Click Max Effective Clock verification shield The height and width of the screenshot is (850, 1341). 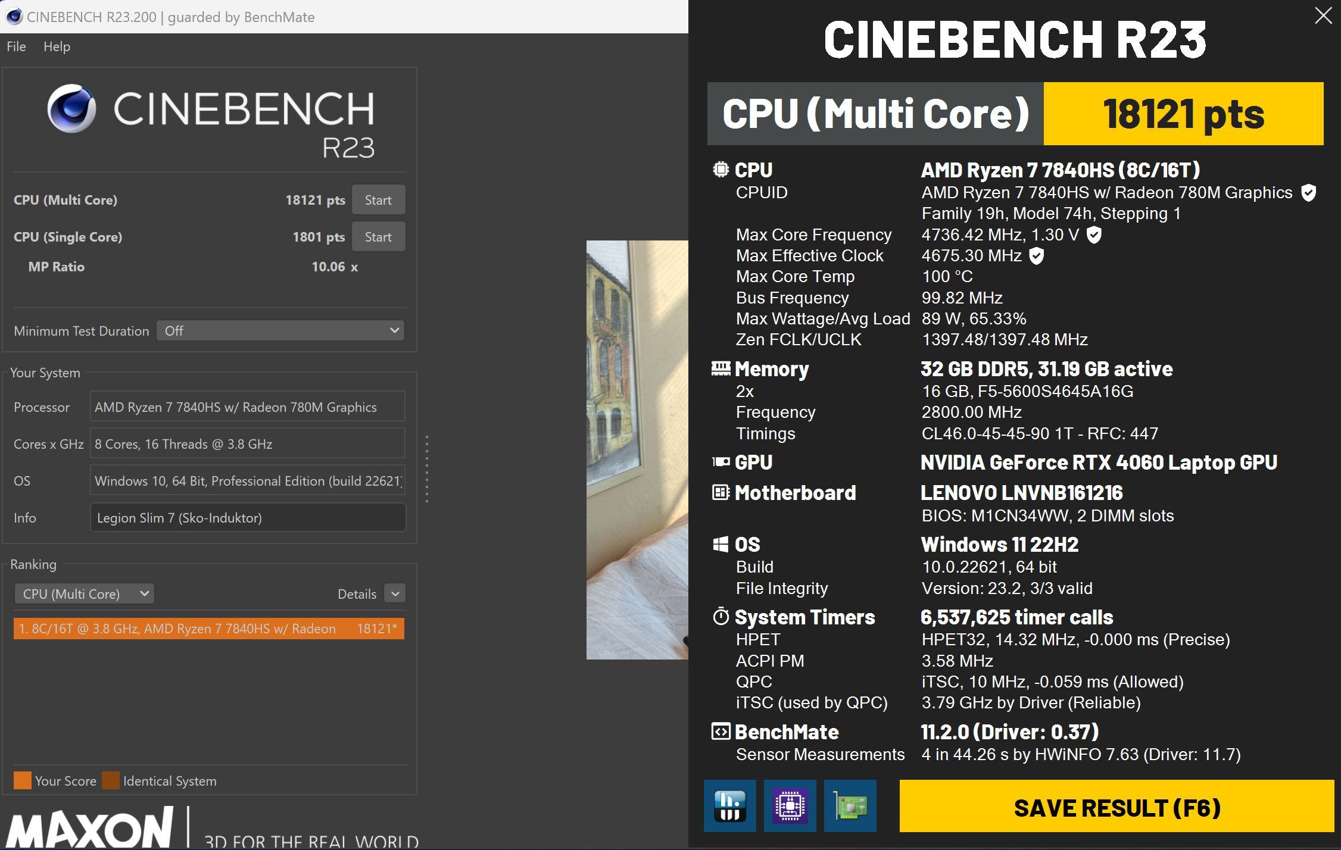coord(1037,256)
